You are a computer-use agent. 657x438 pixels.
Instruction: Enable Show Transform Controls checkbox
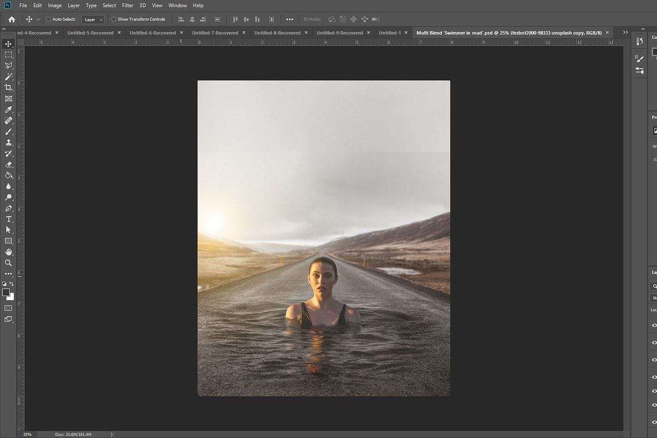pyautogui.click(x=114, y=19)
